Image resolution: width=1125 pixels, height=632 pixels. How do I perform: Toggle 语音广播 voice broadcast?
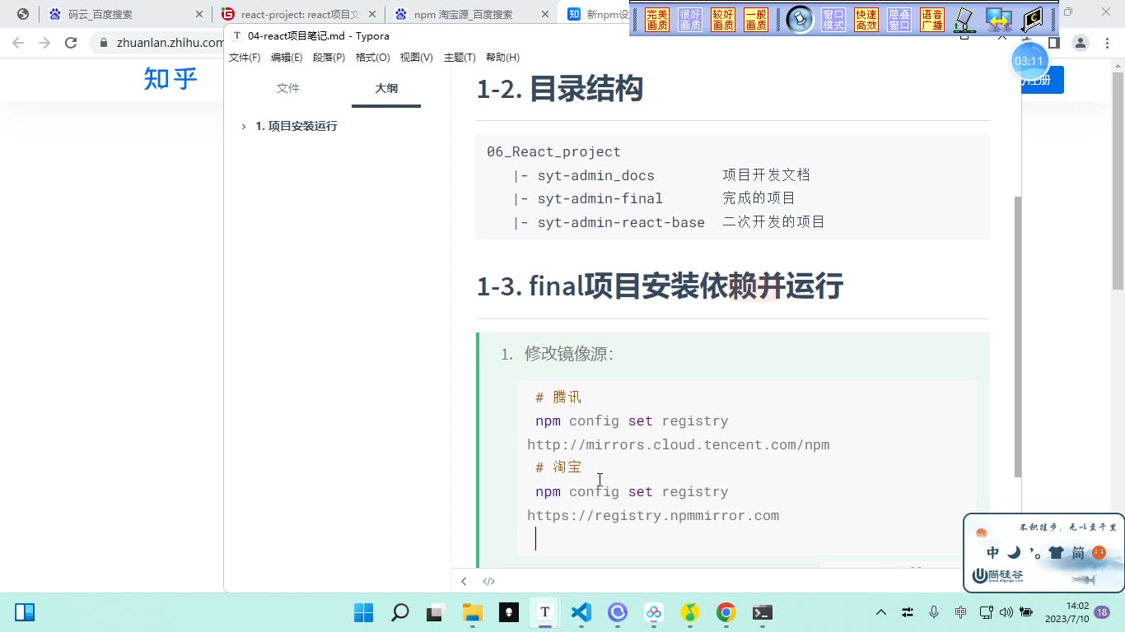(x=932, y=20)
